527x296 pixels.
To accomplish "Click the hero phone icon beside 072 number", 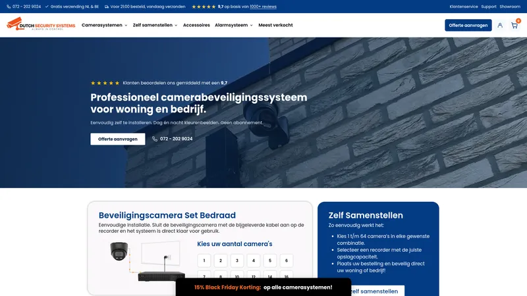I will 155,139.
